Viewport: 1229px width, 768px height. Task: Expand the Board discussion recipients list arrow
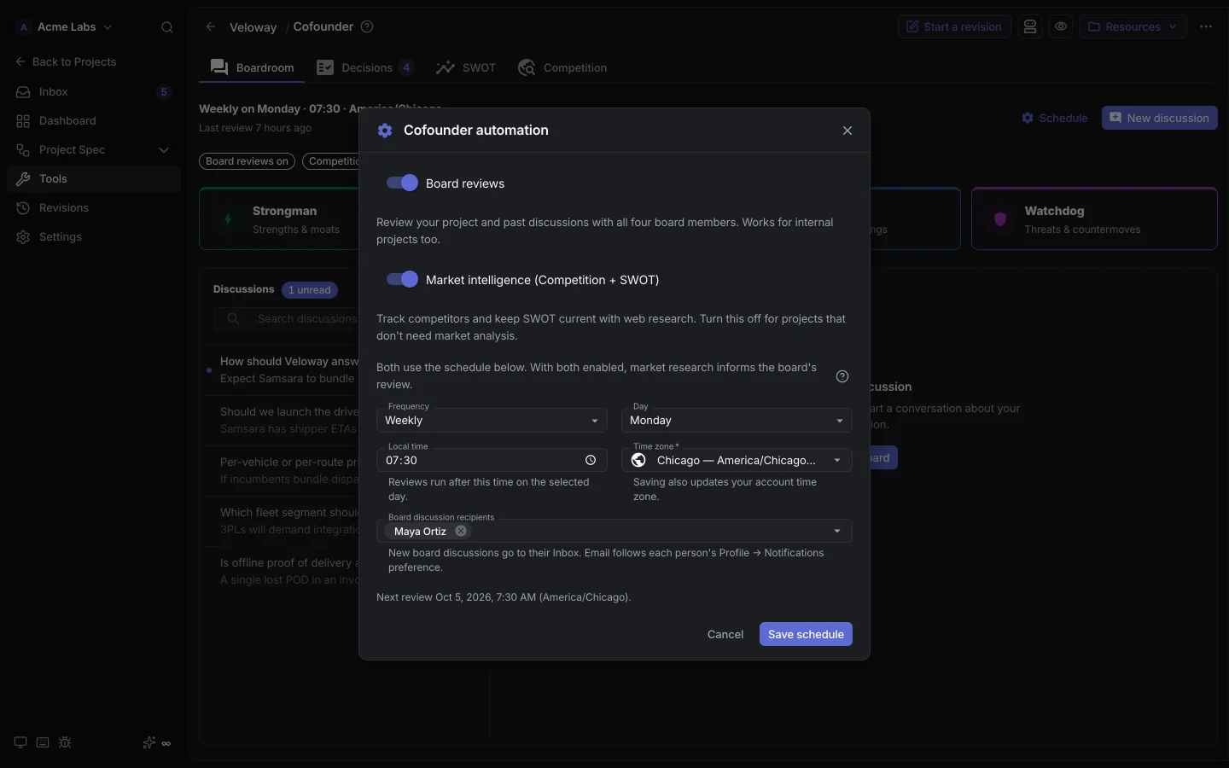pos(837,531)
